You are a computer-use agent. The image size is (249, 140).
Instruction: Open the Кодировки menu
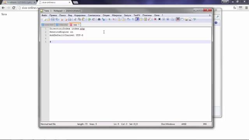80,15
